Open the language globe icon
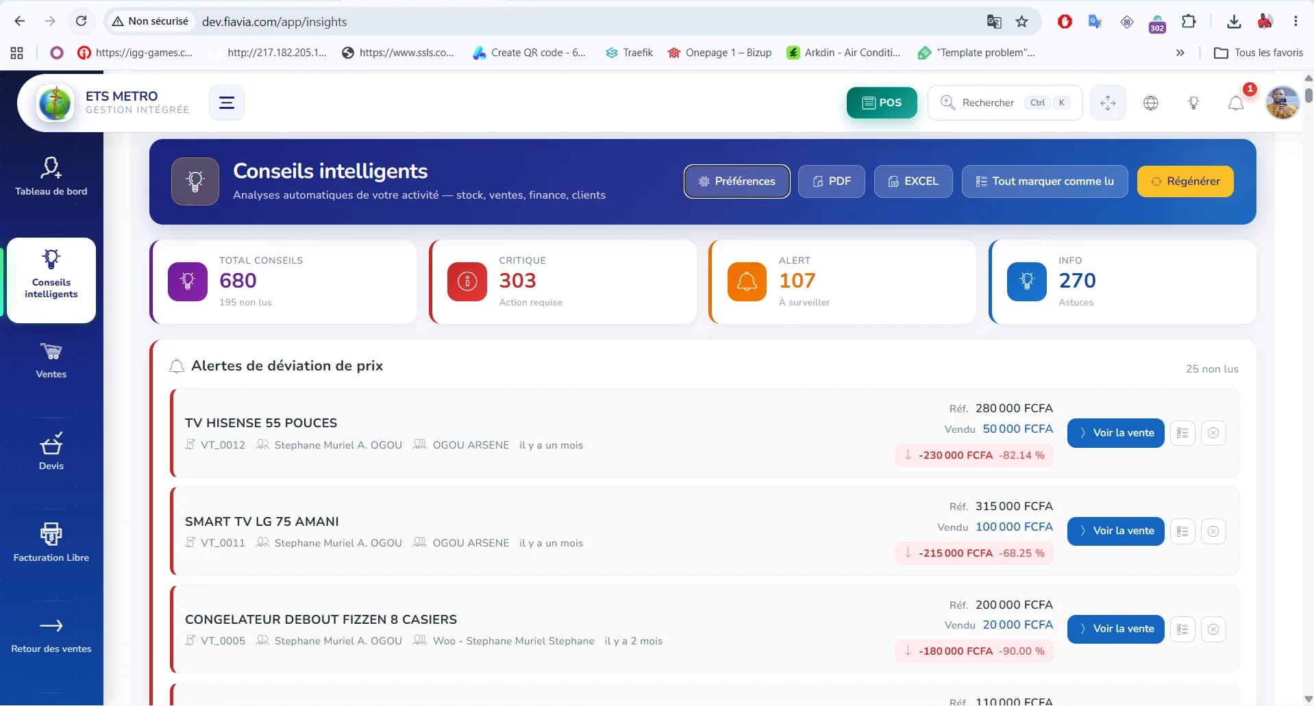Screen dimensions: 1314x706 (x=1151, y=103)
